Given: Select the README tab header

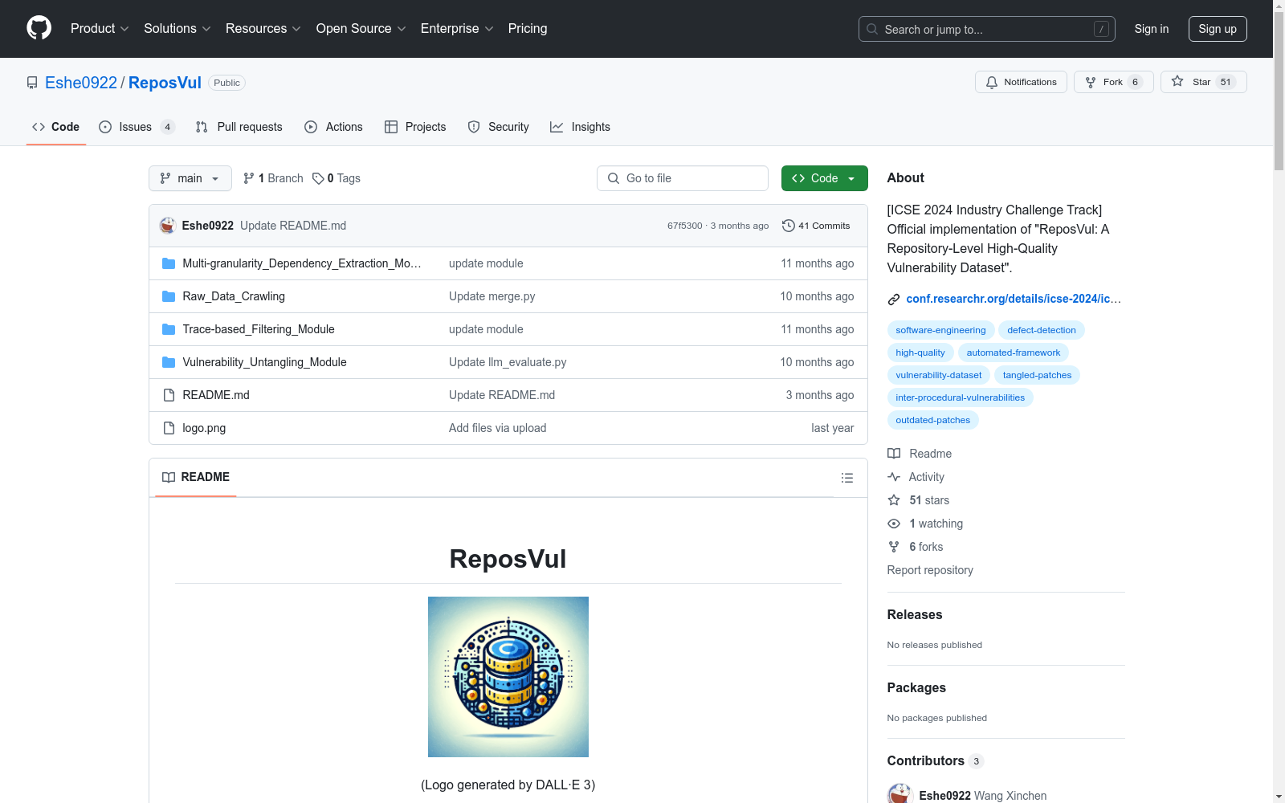Looking at the screenshot, I should [196, 477].
